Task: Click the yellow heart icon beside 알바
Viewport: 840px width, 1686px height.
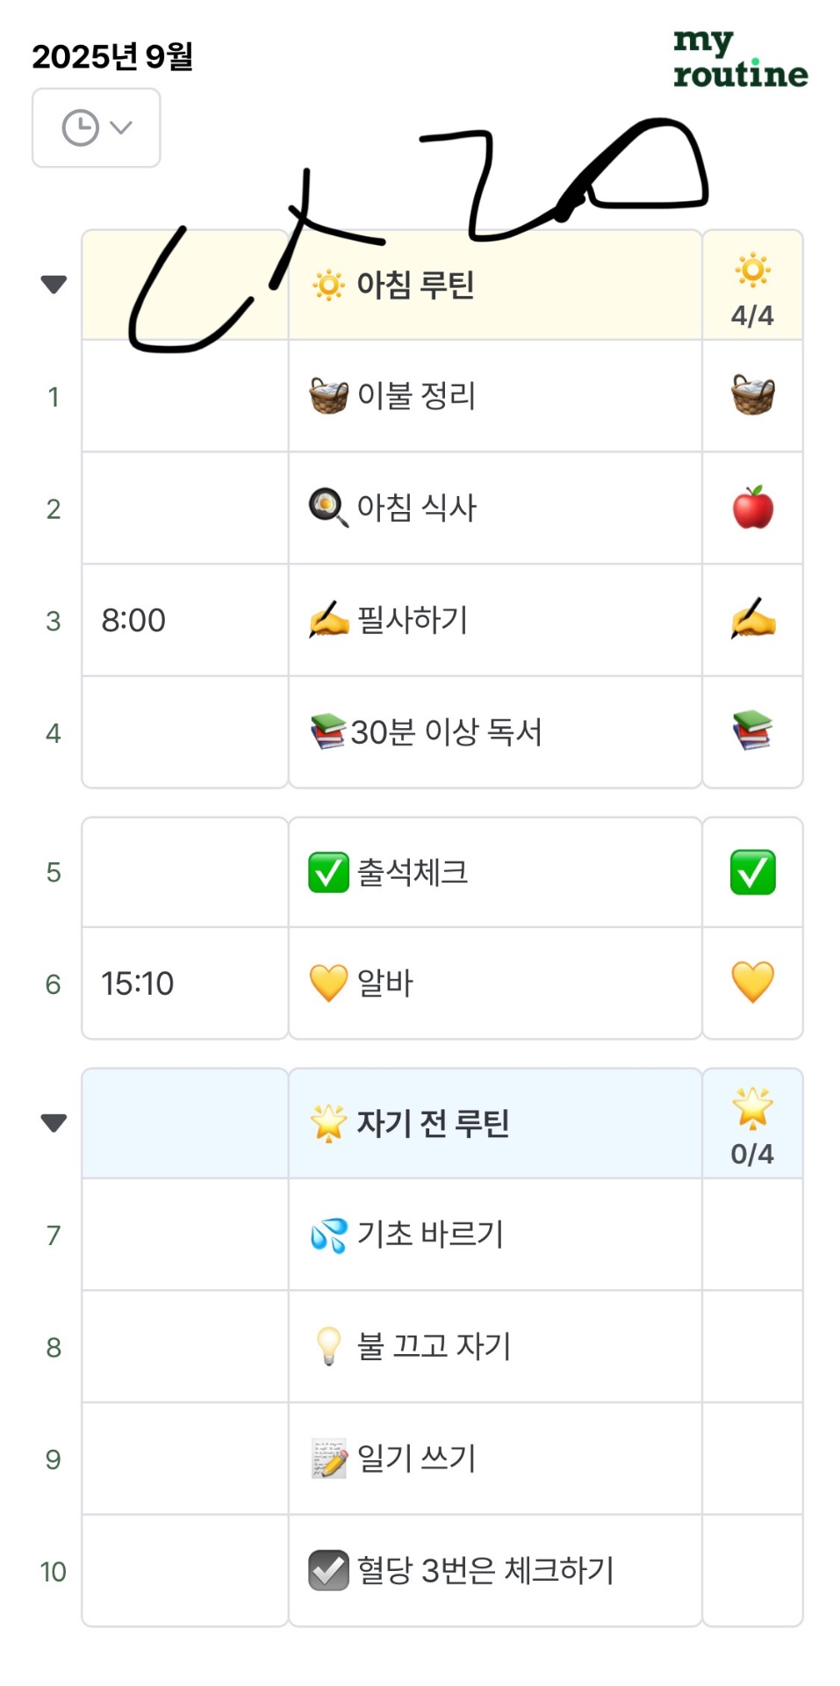Action: 328,983
